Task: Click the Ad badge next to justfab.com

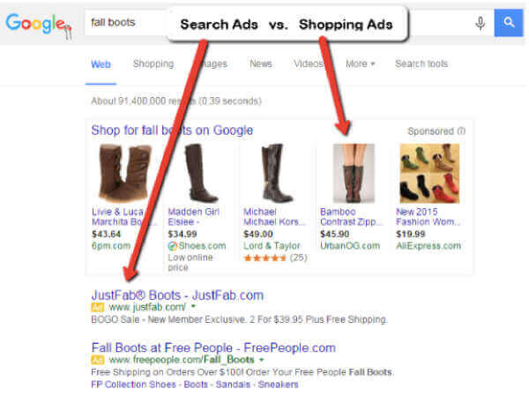Action: (x=98, y=307)
